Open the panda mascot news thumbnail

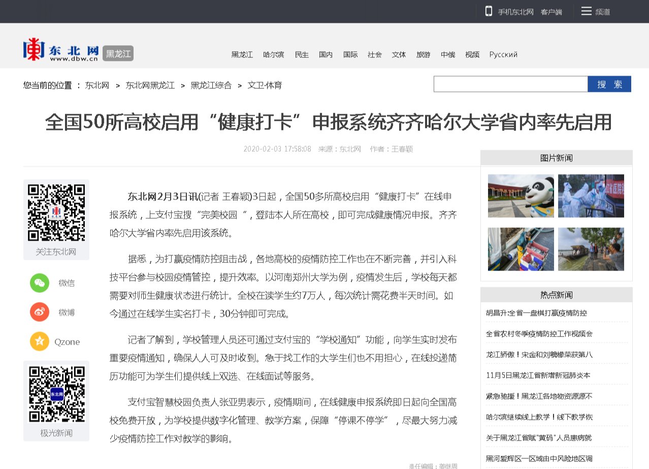pyautogui.click(x=521, y=196)
